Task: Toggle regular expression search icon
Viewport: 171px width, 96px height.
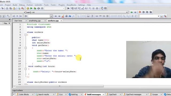Action: coord(73,16)
